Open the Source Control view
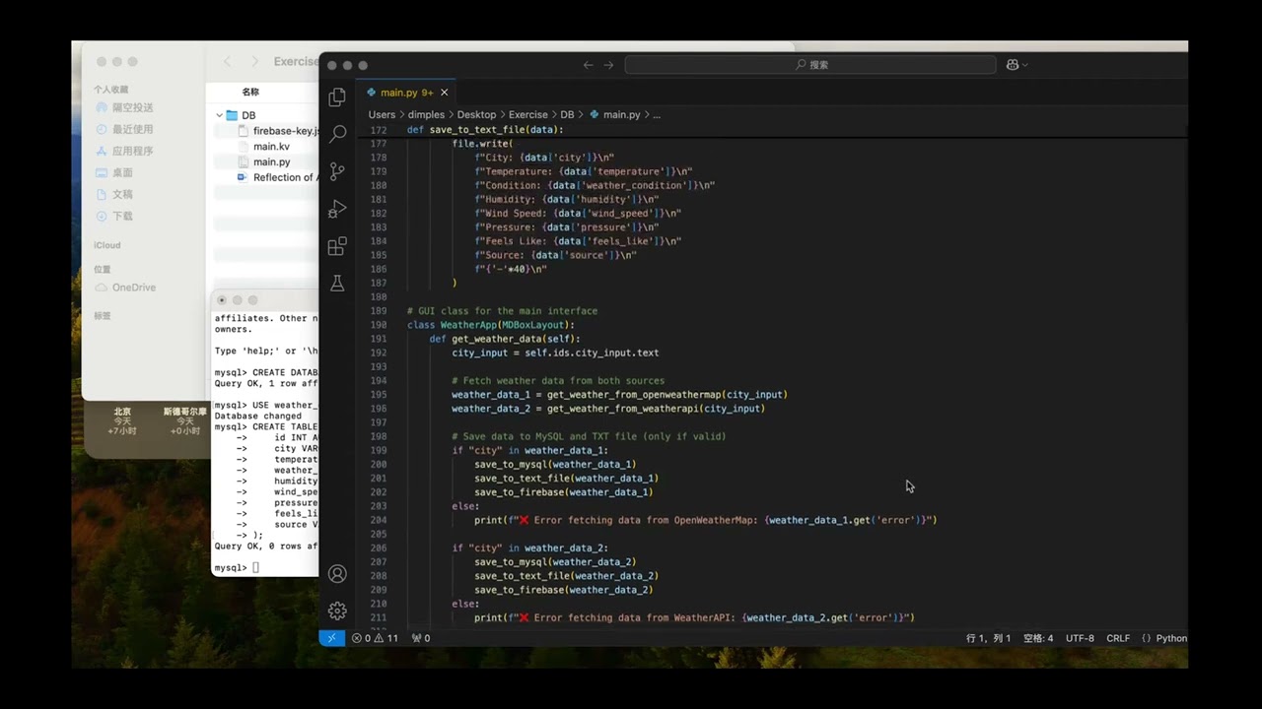 [x=337, y=171]
